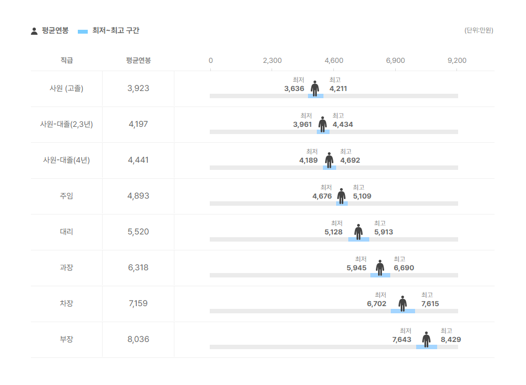The height and width of the screenshot is (385, 526).
Task: Click the person icon in the 차장 row
Action: click(402, 303)
